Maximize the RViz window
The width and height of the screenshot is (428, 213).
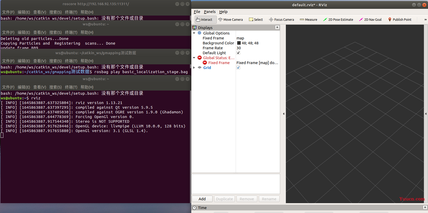419,5
